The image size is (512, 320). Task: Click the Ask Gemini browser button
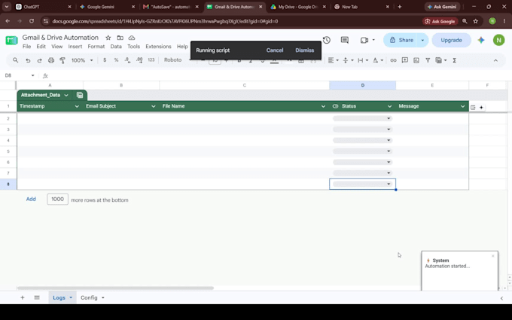(x=443, y=7)
